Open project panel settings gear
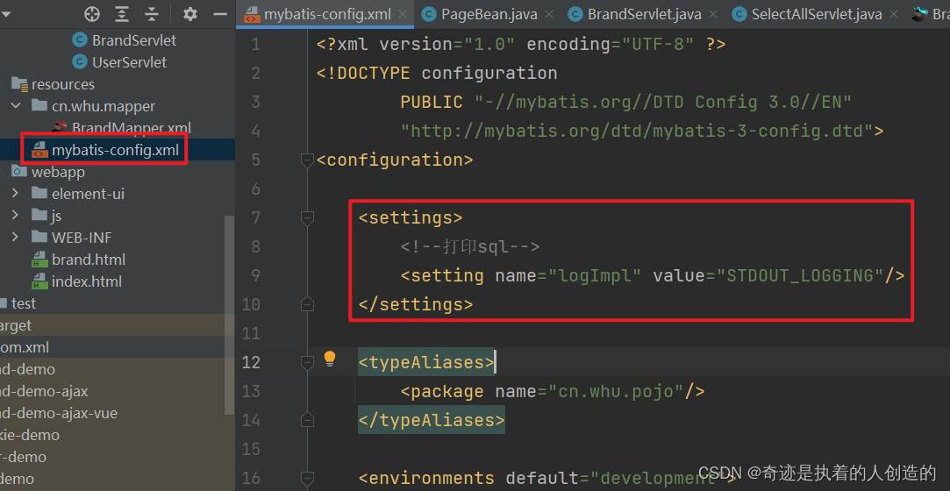This screenshot has height=491, width=950. pos(190,14)
